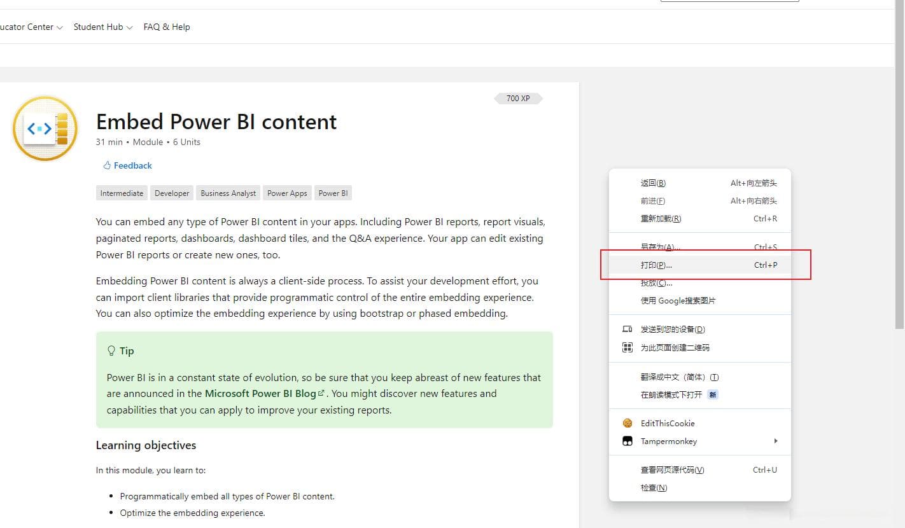This screenshot has width=905, height=528.
Task: Select 发送到您的设备(D) menu entry
Action: tap(699, 330)
